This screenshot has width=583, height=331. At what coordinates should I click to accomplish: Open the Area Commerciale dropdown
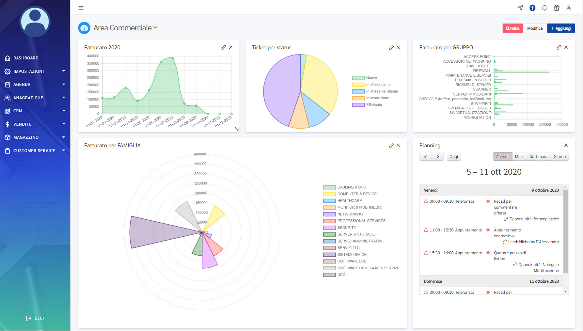(125, 28)
